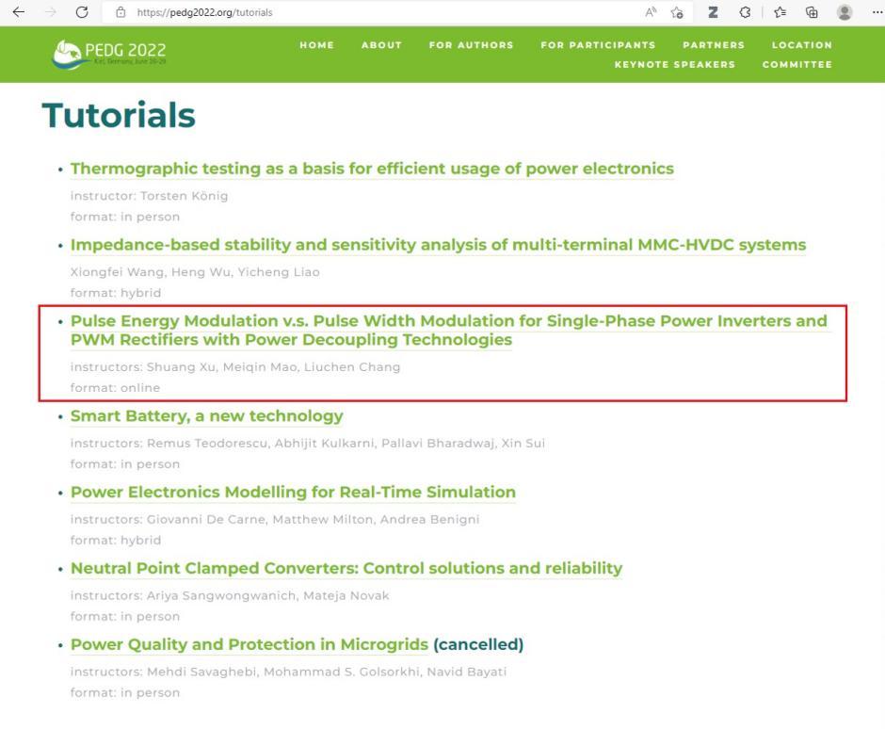This screenshot has width=885, height=729.
Task: Click the address bar URL field
Action: (x=377, y=12)
